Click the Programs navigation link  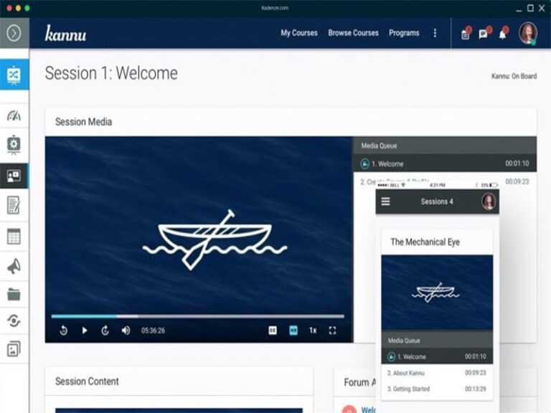(x=404, y=33)
